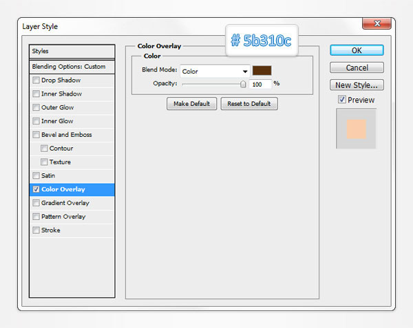Click the style preview thumbnail
Image resolution: width=413 pixels, height=328 pixels.
pos(356,129)
